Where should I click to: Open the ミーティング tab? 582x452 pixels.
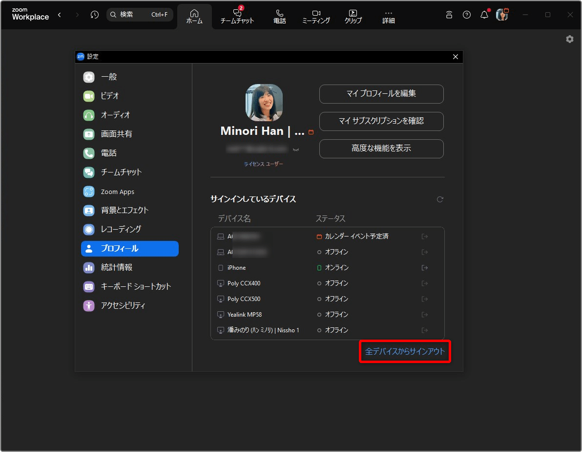tap(316, 17)
